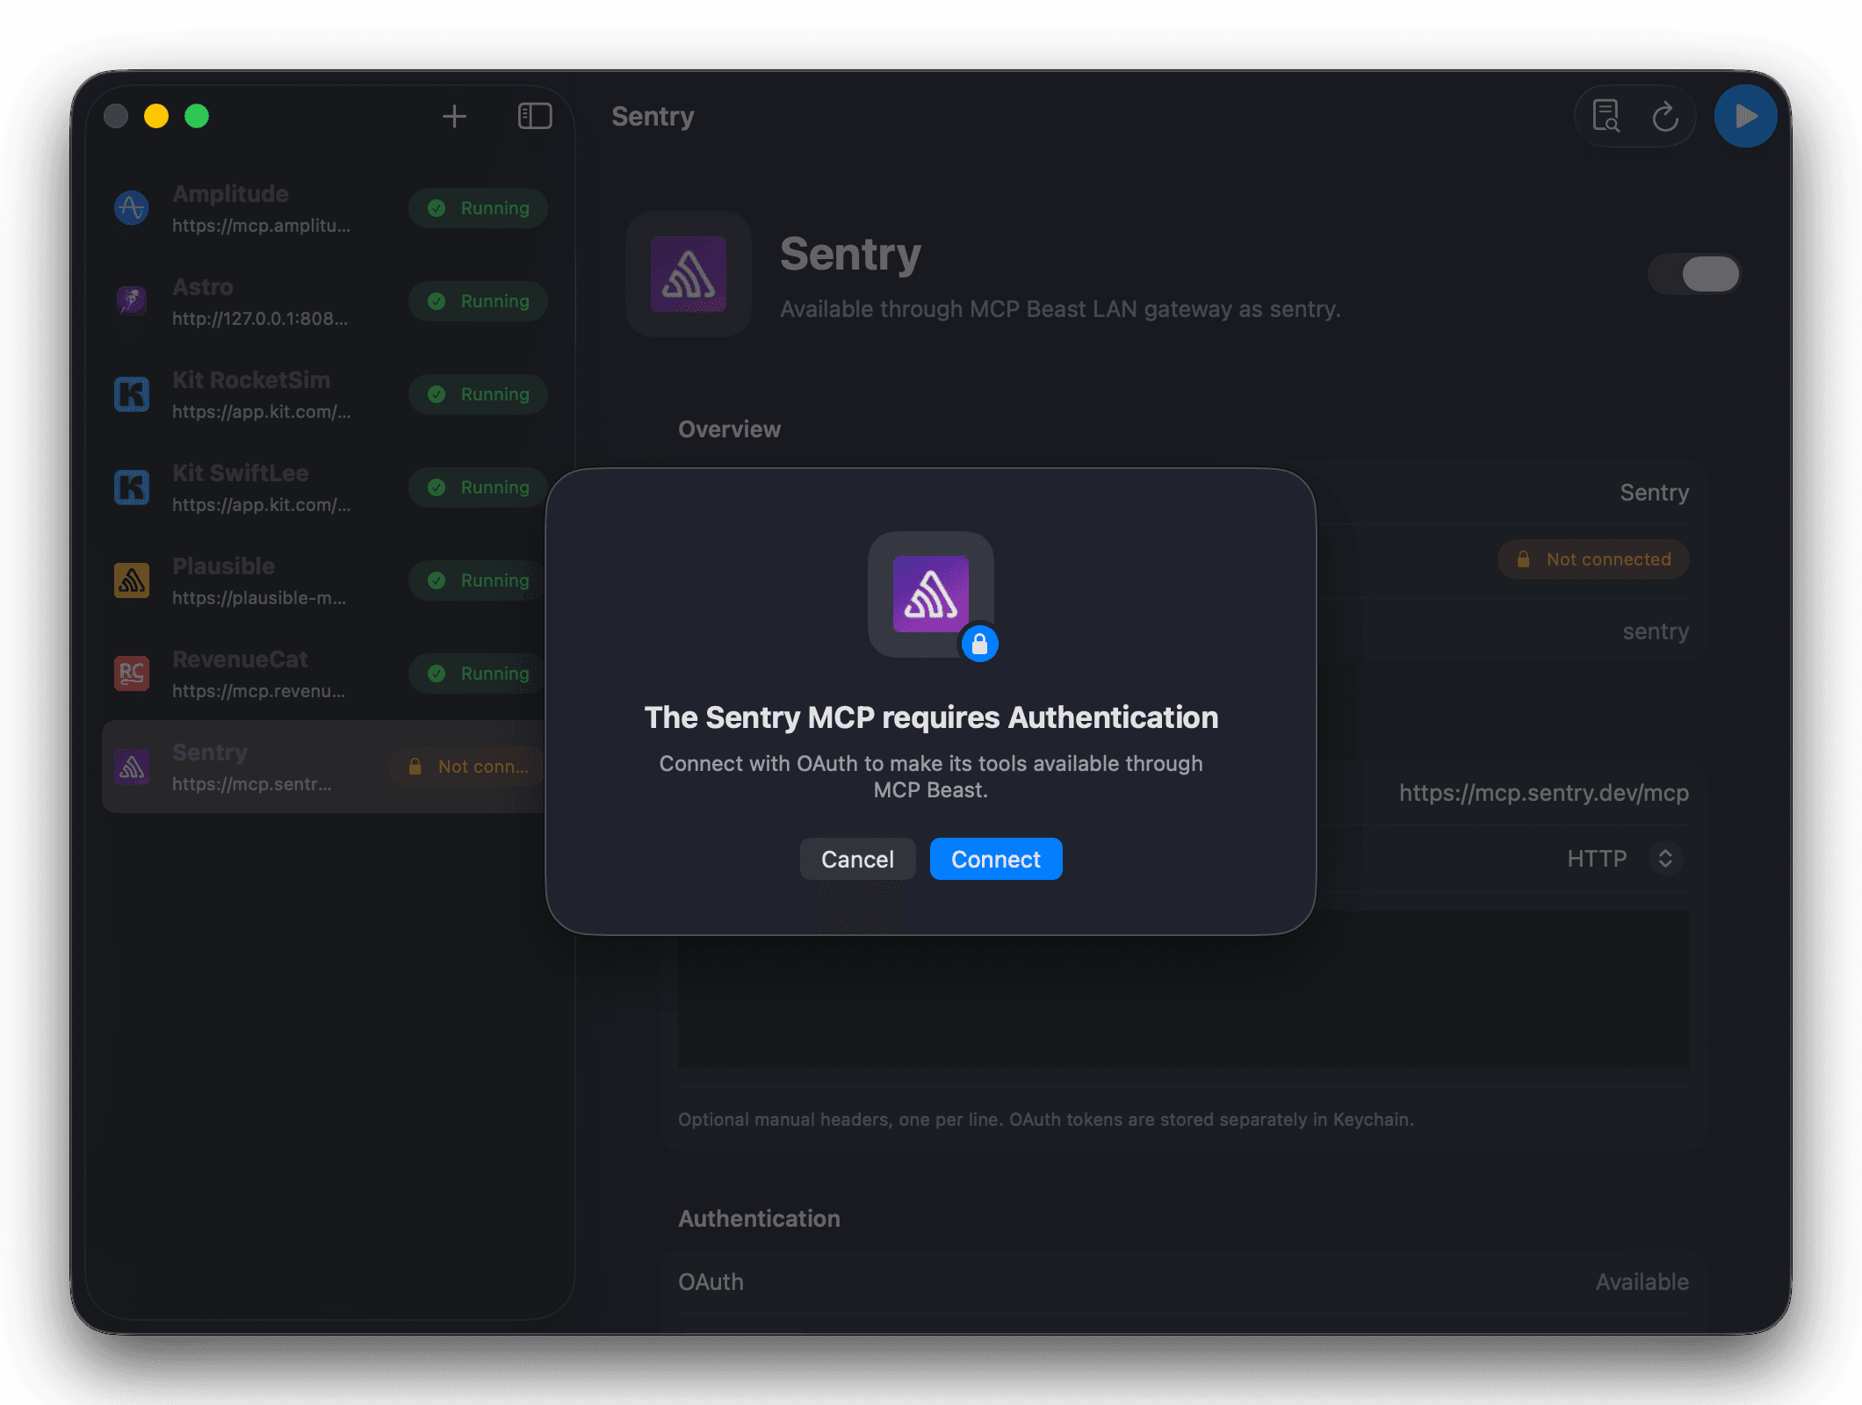Image resolution: width=1862 pixels, height=1405 pixels.
Task: Click the add server plus icon
Action: 454,116
